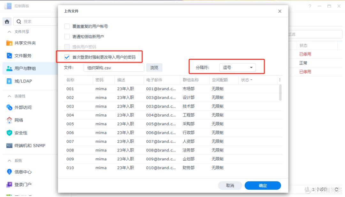Open the Network house icon
The image size is (345, 197).
(x=9, y=120)
